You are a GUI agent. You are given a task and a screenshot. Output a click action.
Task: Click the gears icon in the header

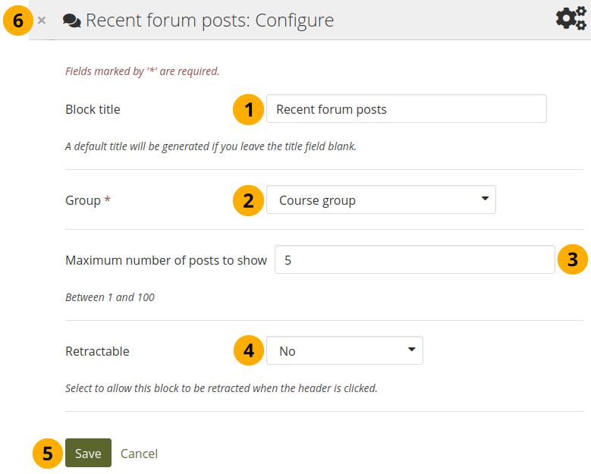point(571,19)
